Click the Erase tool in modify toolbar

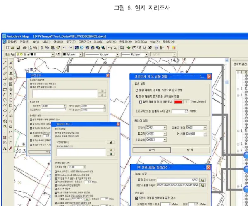coord(11,63)
